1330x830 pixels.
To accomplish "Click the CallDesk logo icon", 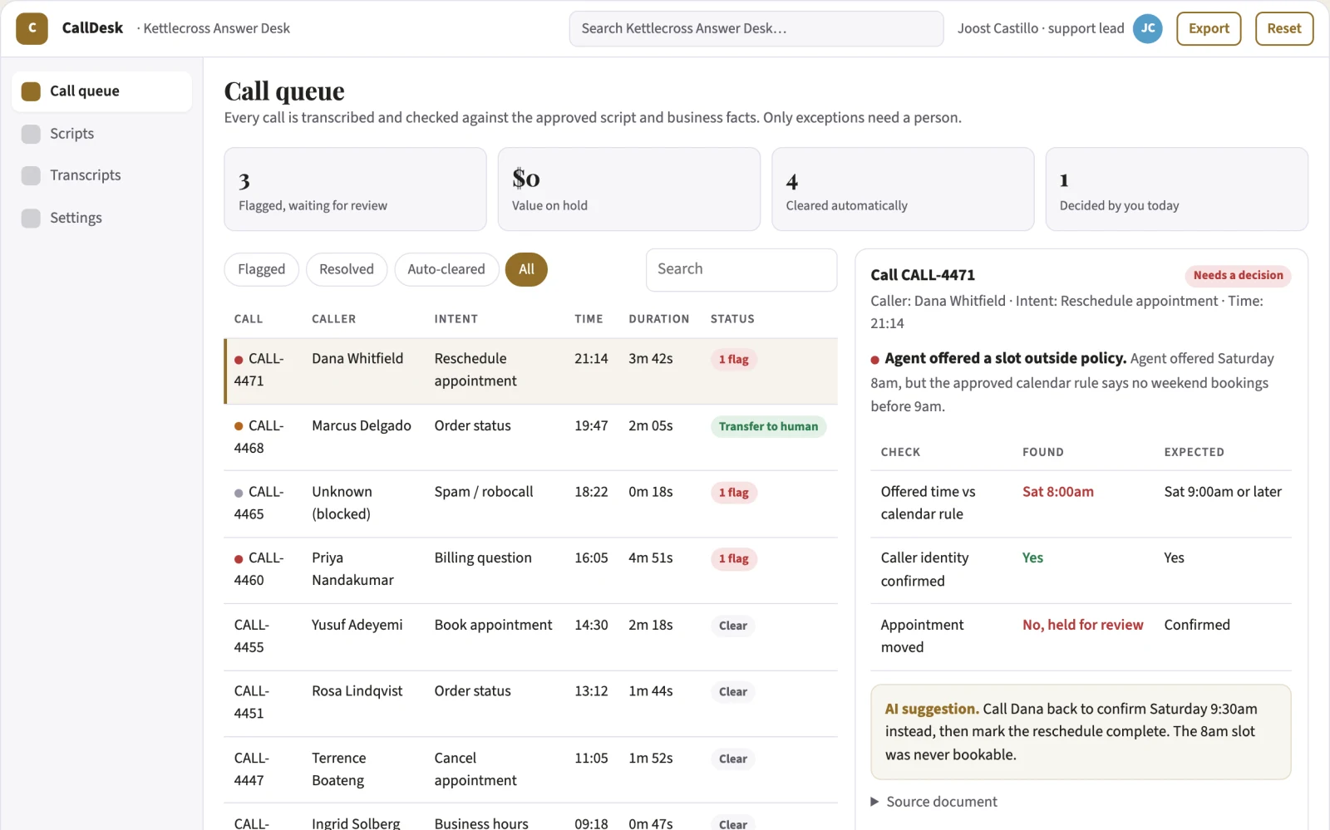I will coord(32,28).
